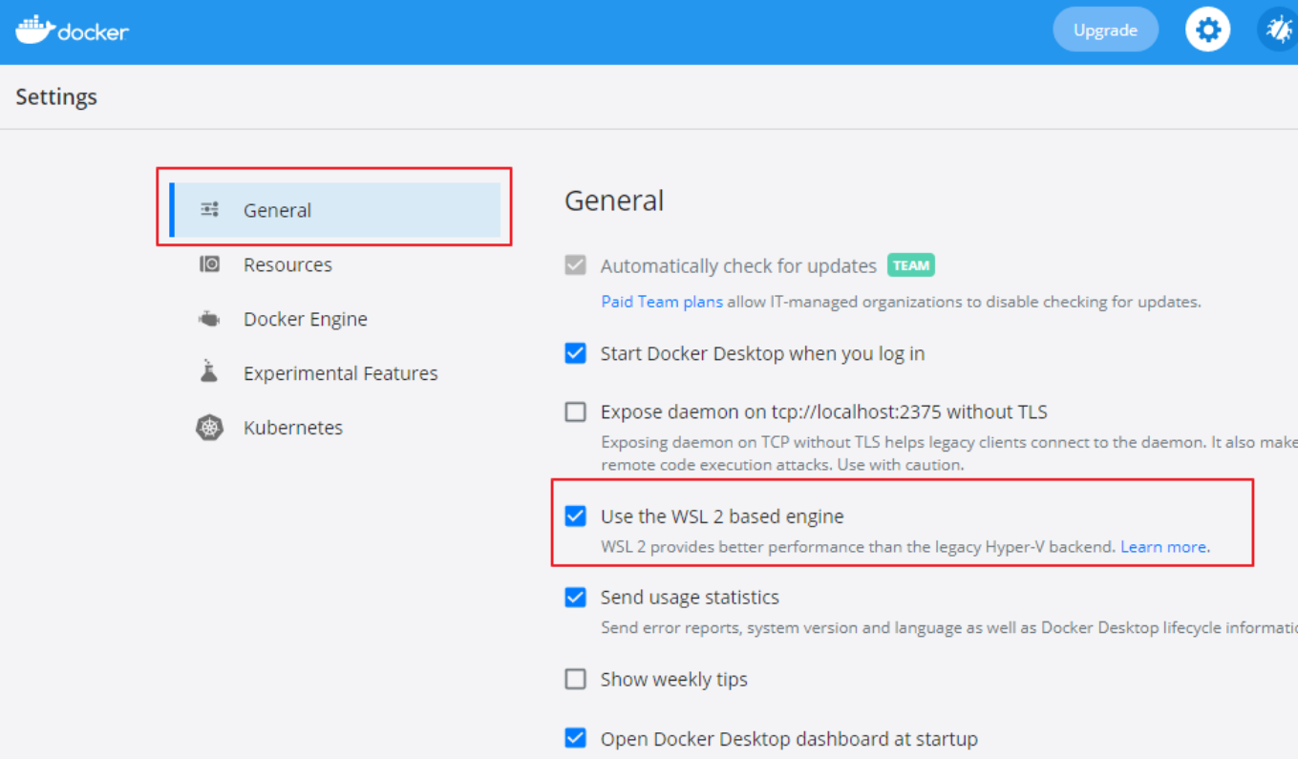Select the General settings tab
This screenshot has height=759, width=1298.
(x=335, y=210)
